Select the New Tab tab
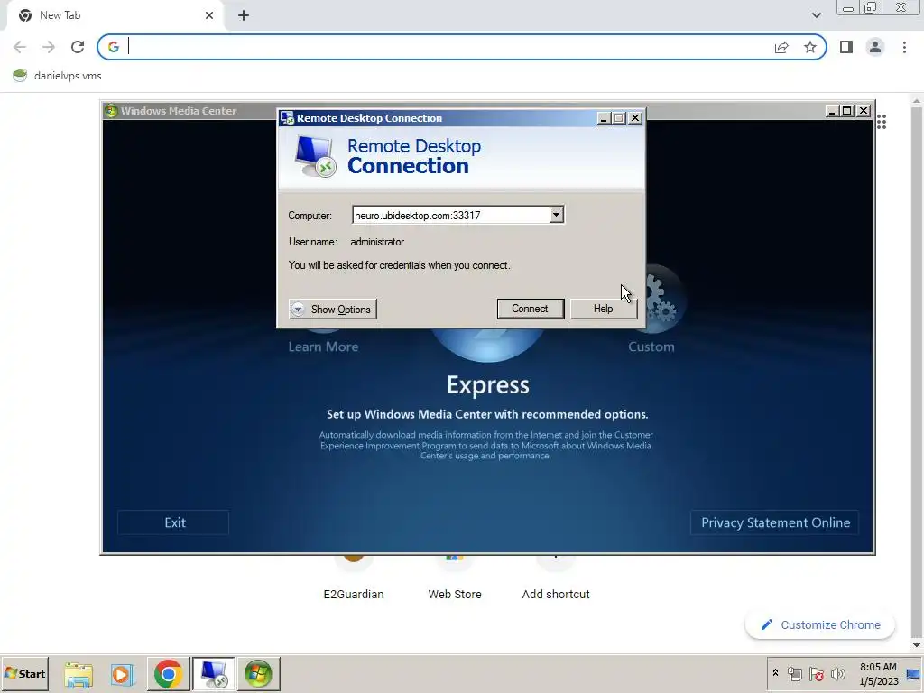The image size is (924, 693). point(115,15)
